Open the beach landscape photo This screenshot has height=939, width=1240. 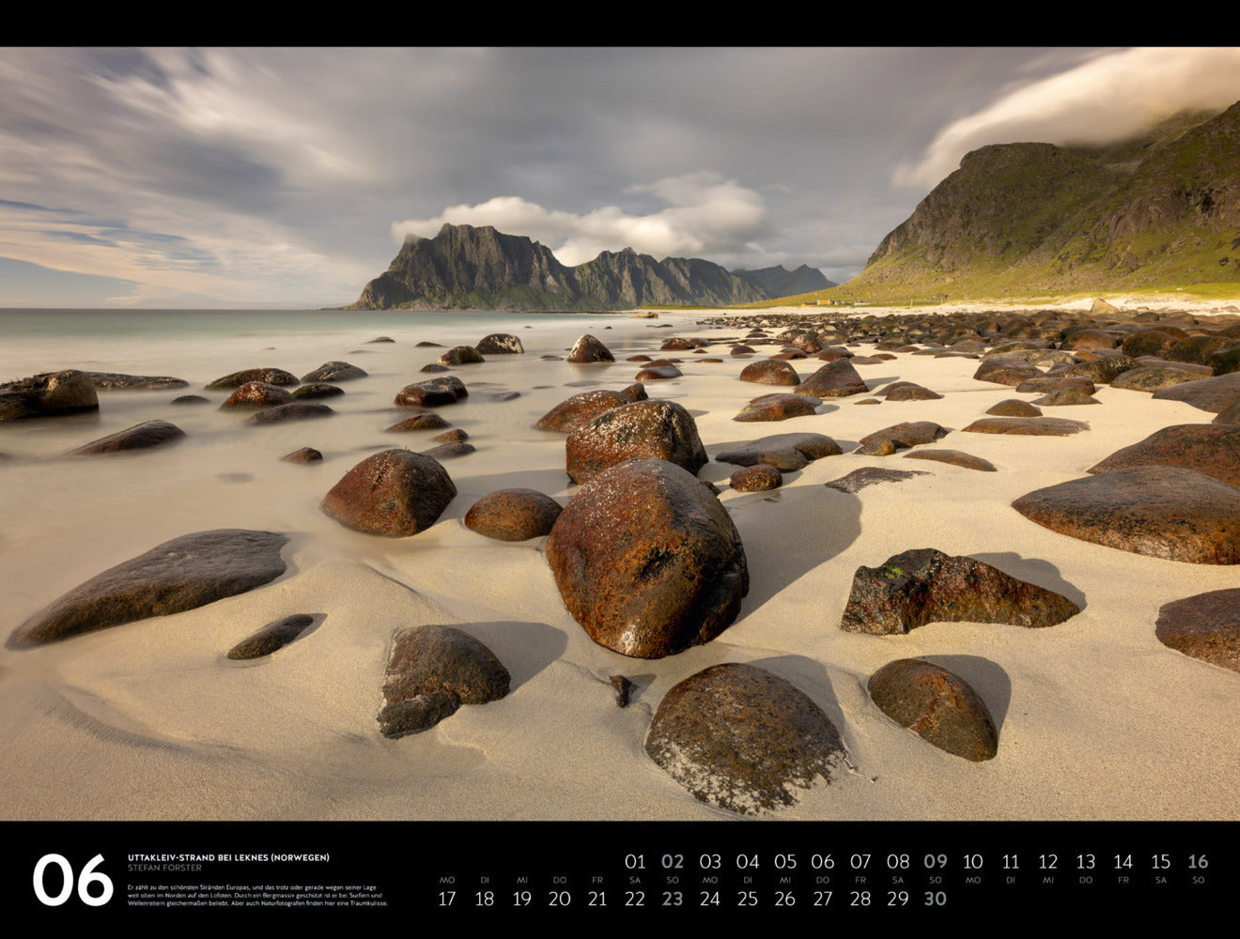620,434
